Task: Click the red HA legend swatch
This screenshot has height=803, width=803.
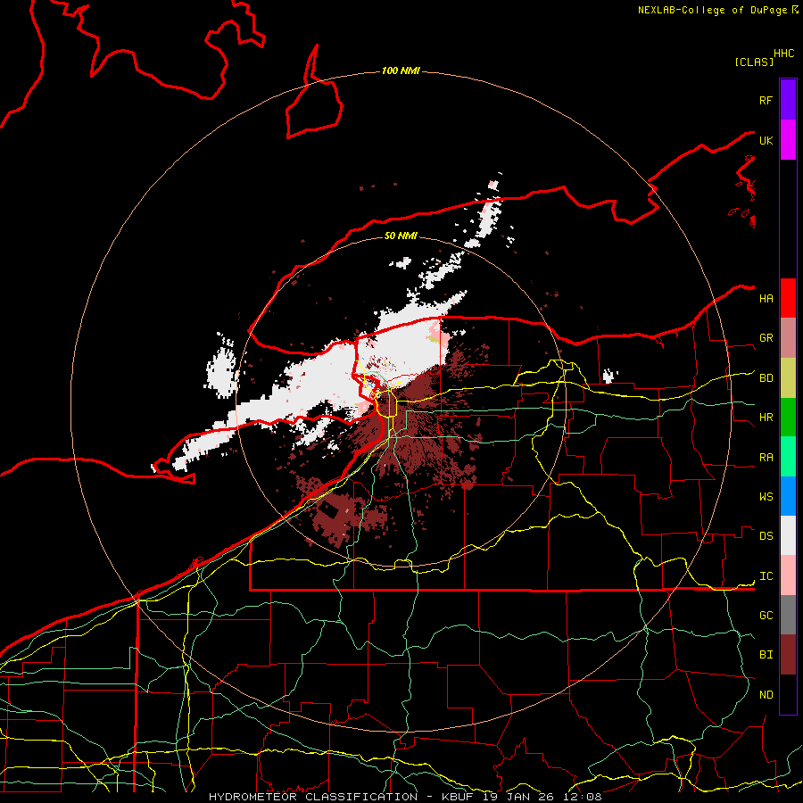Action: tap(788, 298)
